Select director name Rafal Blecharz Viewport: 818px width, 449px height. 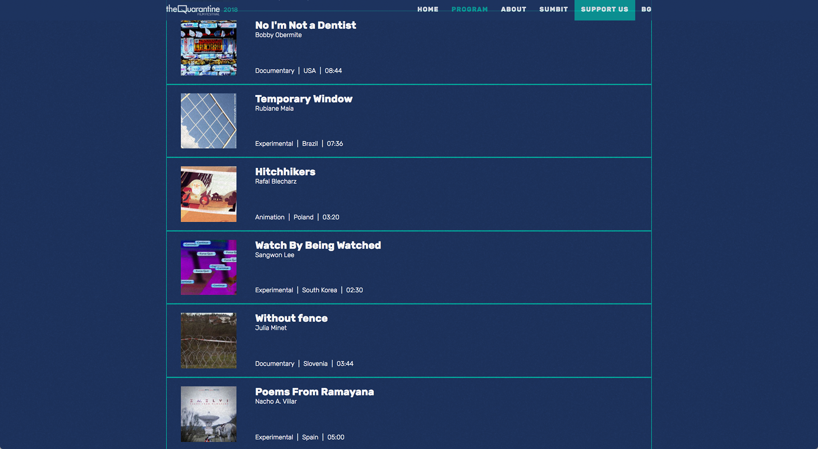pos(276,181)
